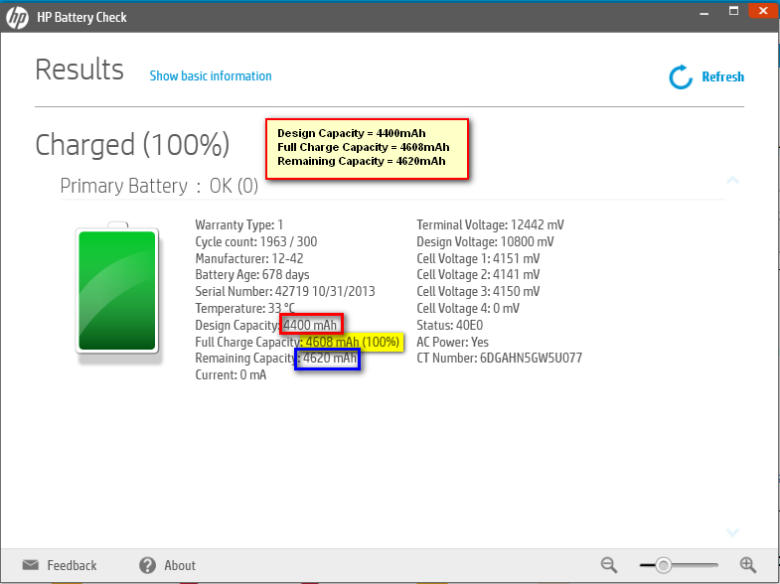Open the About link
Image resolution: width=780 pixels, height=584 pixels.
click(x=180, y=565)
